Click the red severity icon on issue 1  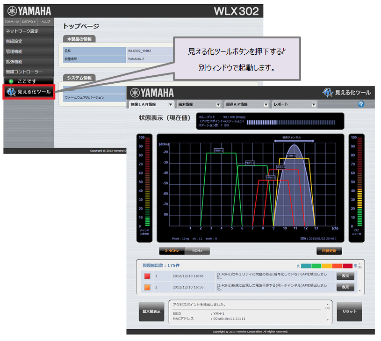coord(147,276)
